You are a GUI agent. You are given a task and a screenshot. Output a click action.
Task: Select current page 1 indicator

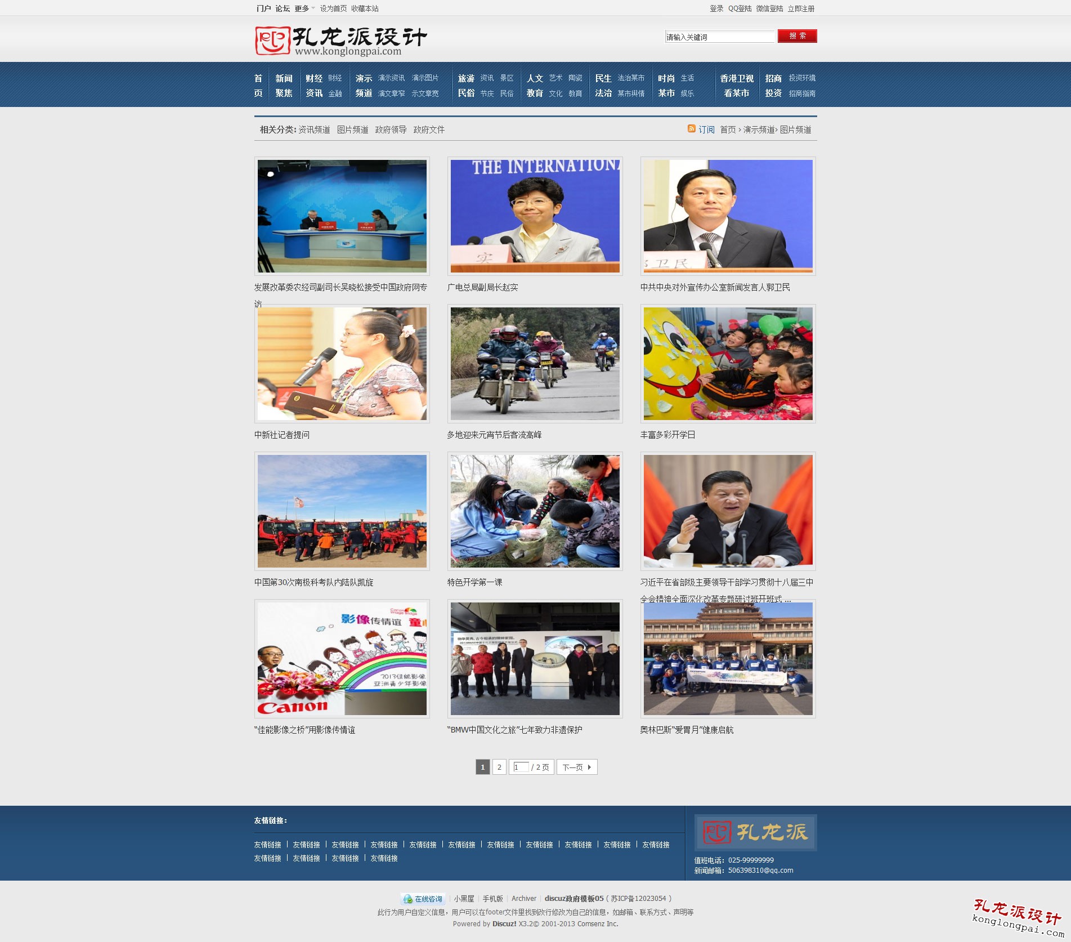pos(482,767)
